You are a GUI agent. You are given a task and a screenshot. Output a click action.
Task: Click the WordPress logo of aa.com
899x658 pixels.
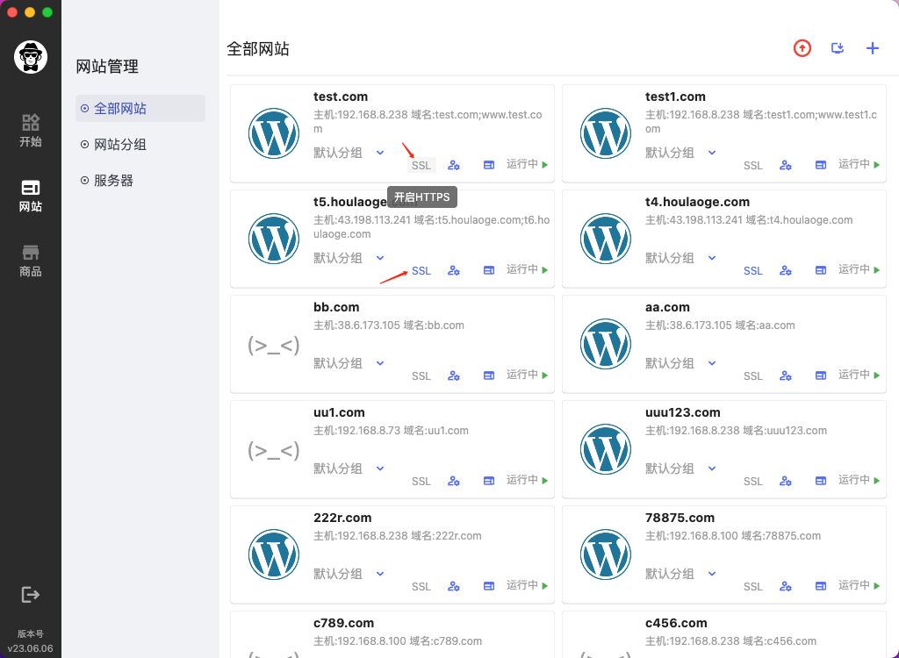(x=606, y=344)
